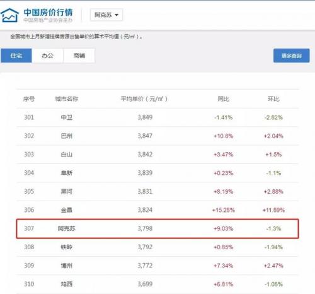This screenshot has height=294, width=315.
Task: Click year-on-year value -1.41%
Action: coord(223,117)
